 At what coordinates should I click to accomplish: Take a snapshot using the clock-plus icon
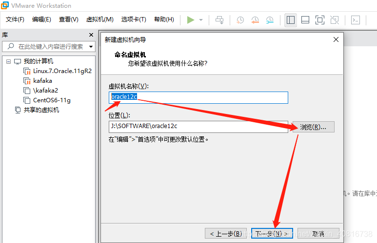[240, 20]
